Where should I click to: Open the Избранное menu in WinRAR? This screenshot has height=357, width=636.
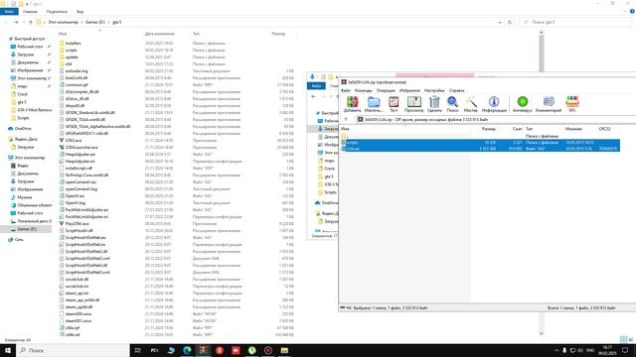[x=409, y=90]
